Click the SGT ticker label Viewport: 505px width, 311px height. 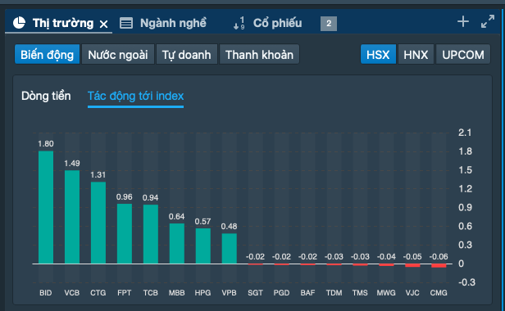[x=256, y=293]
